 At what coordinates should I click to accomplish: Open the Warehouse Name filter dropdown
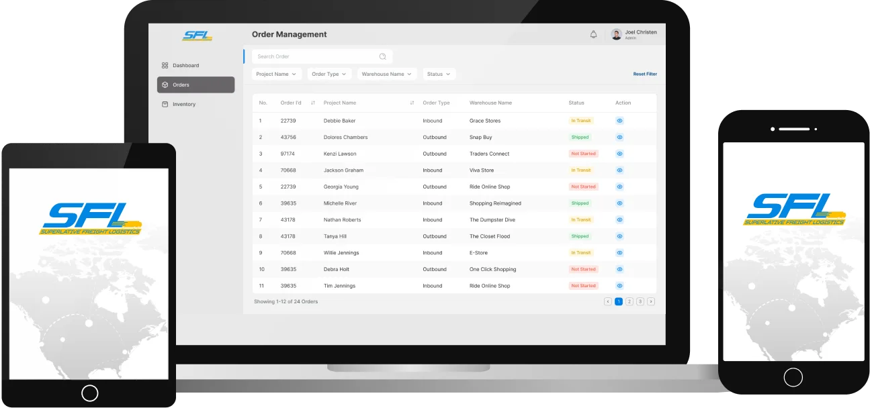point(387,74)
